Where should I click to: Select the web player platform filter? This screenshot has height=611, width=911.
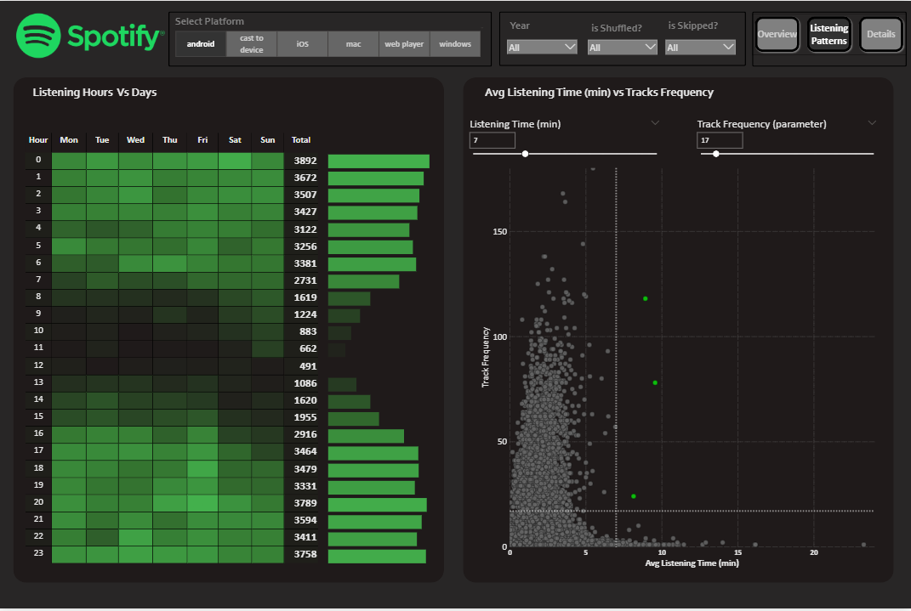pos(404,44)
